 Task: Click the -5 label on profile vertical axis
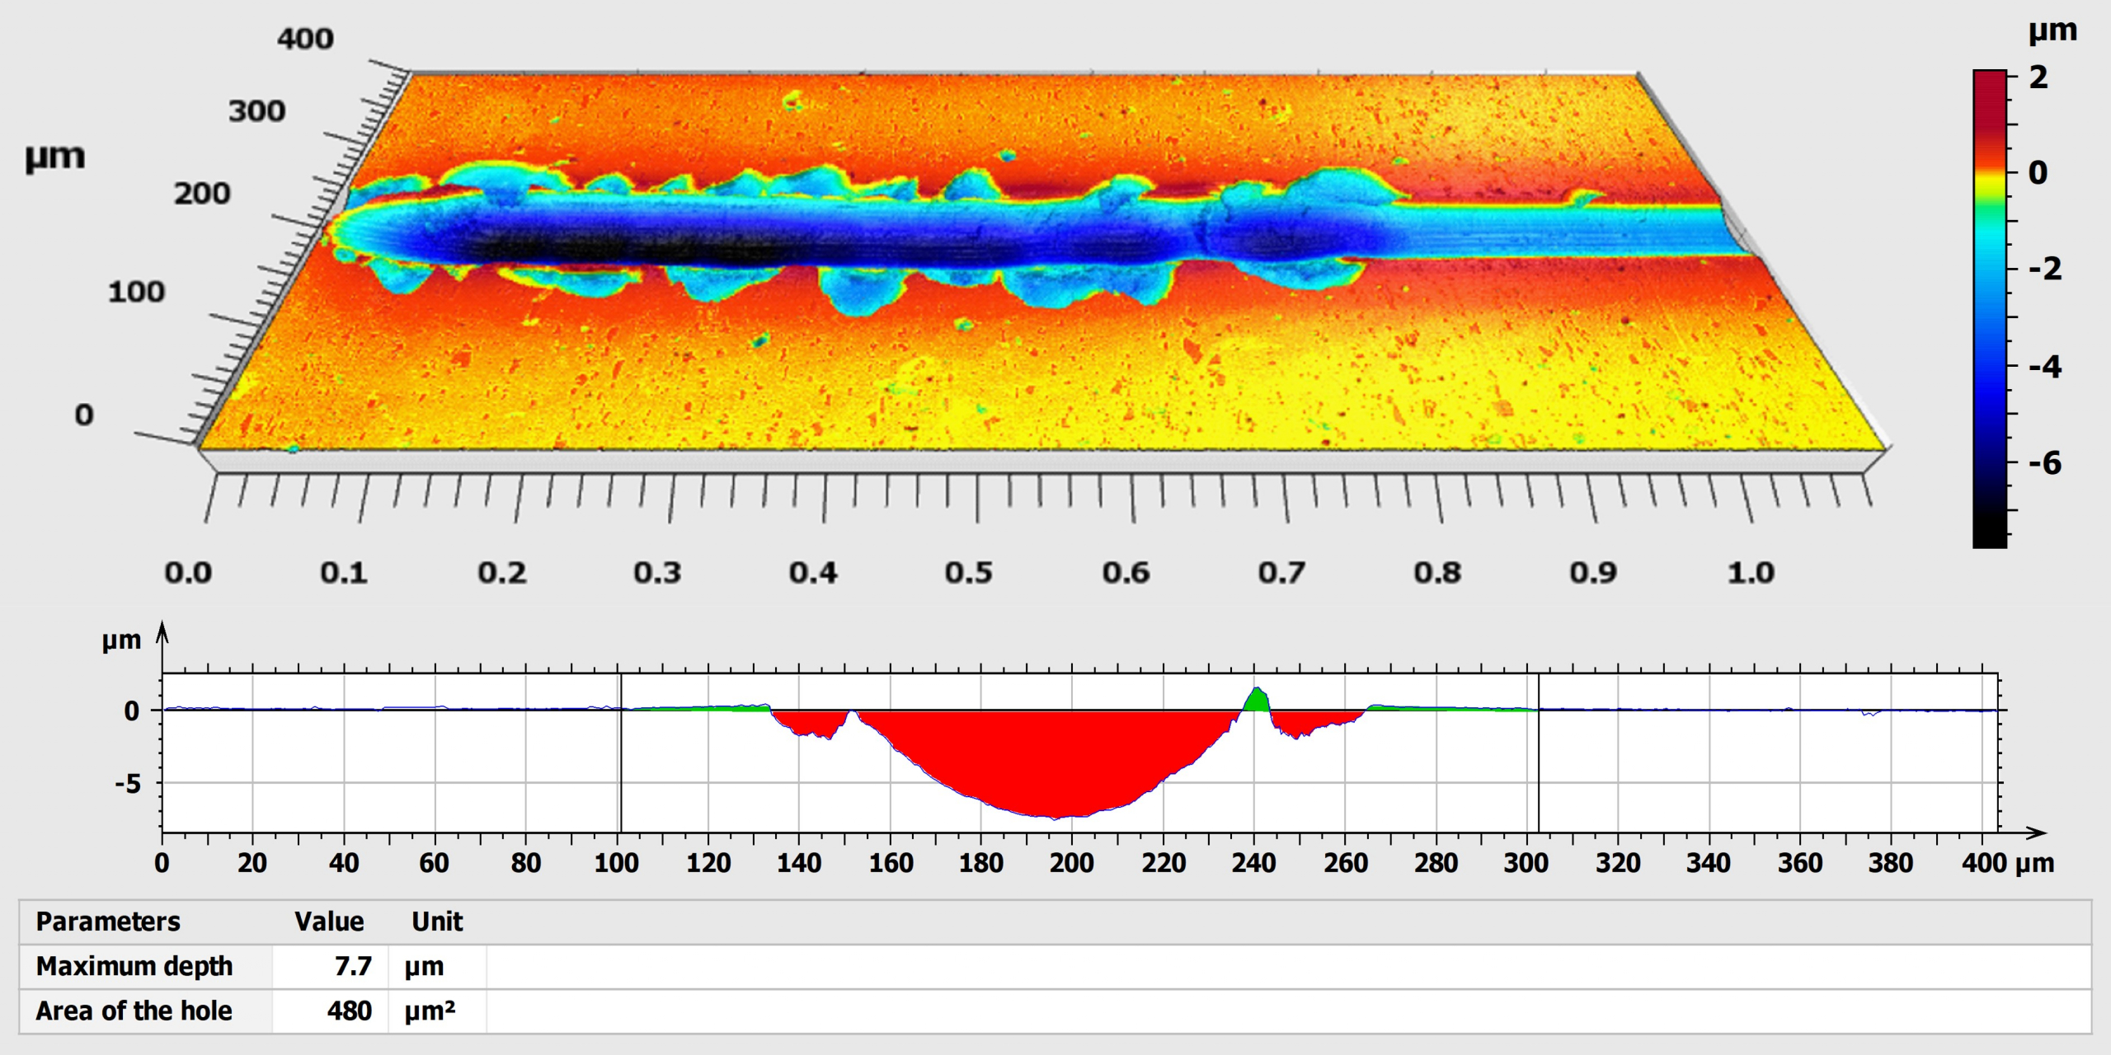128,783
